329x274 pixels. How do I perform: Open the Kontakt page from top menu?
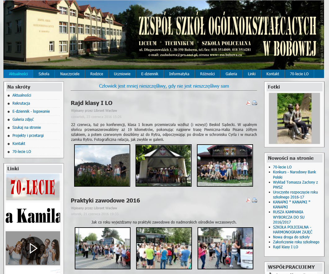point(272,74)
